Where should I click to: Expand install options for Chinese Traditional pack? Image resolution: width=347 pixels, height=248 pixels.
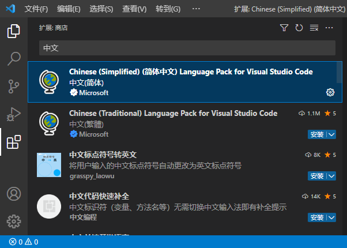331,134
